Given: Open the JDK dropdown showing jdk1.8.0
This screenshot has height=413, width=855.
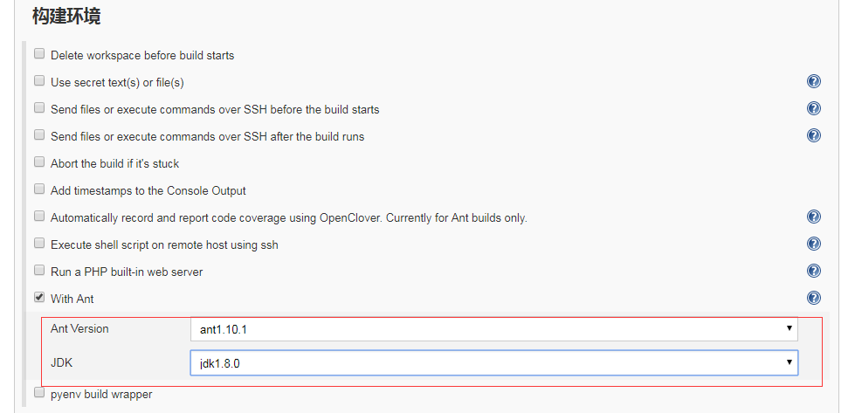Looking at the screenshot, I should tap(493, 362).
